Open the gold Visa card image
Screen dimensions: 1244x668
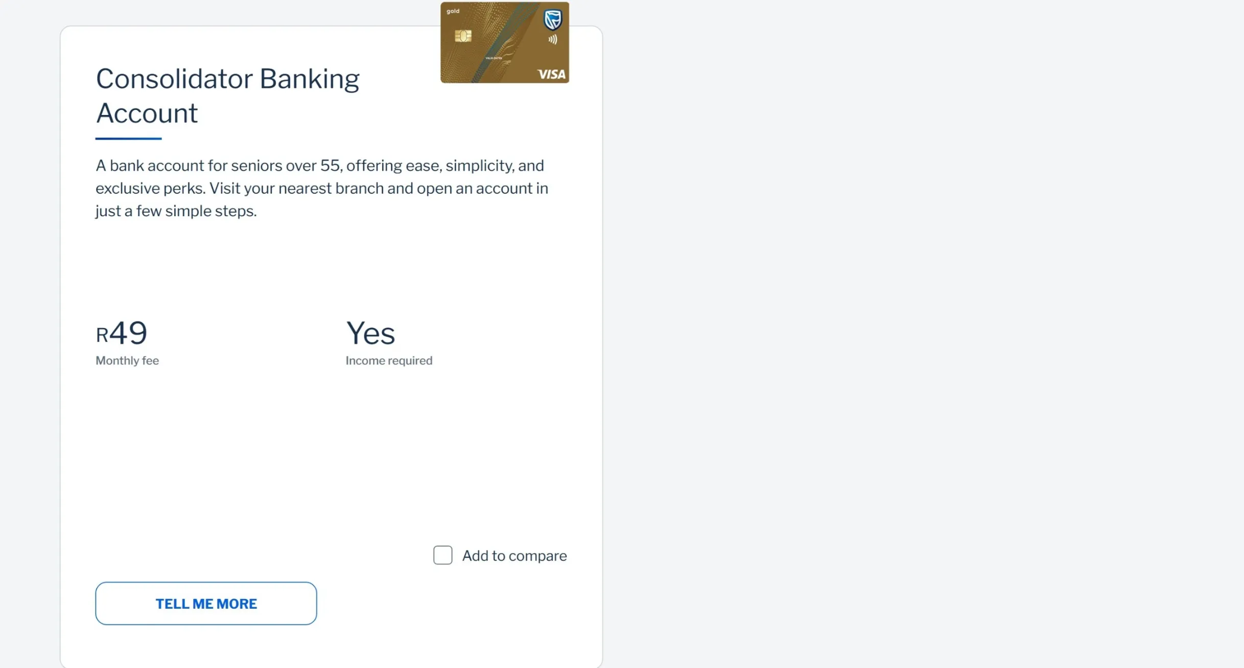(x=505, y=42)
